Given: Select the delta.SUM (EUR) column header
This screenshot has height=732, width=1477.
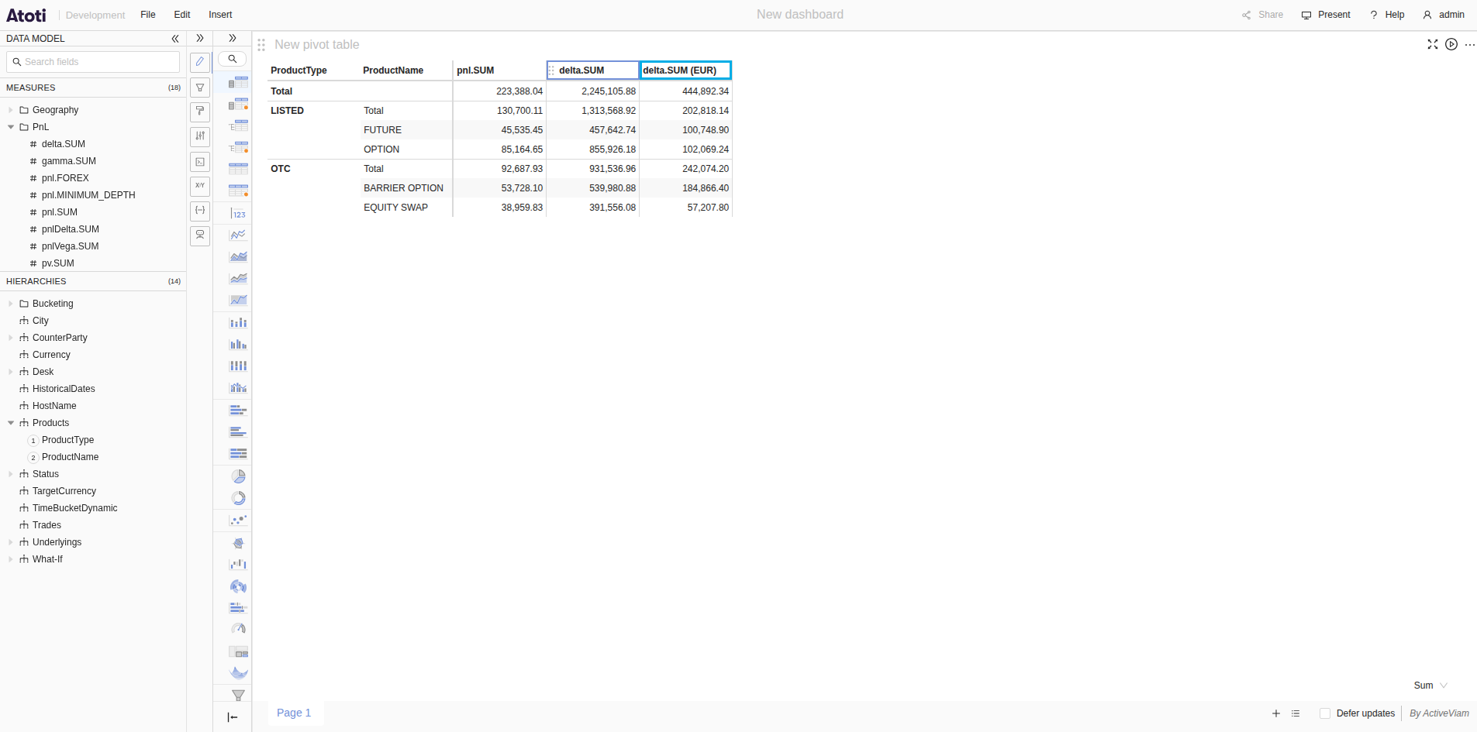Looking at the screenshot, I should [x=685, y=70].
